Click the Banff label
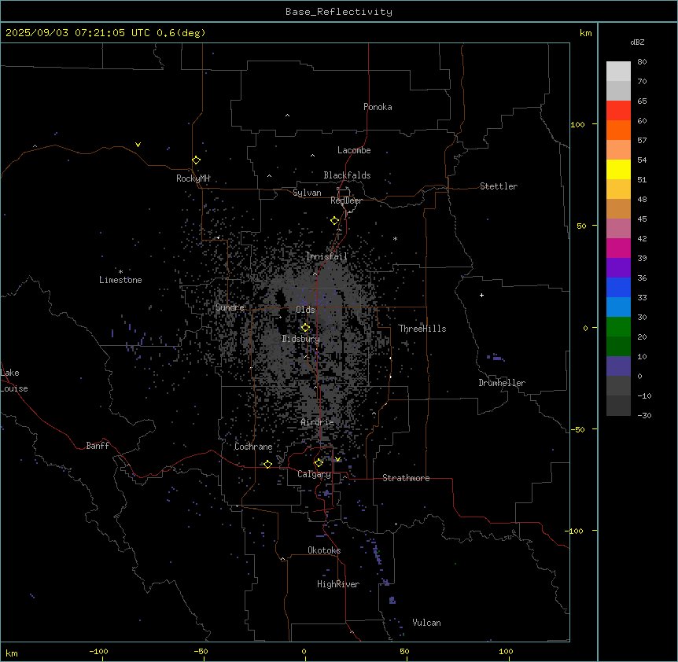The image size is (678, 662). pos(98,446)
